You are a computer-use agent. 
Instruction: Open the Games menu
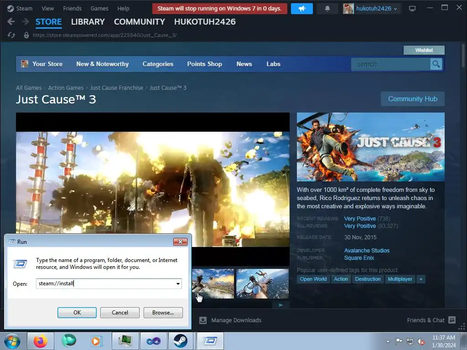pyautogui.click(x=99, y=8)
